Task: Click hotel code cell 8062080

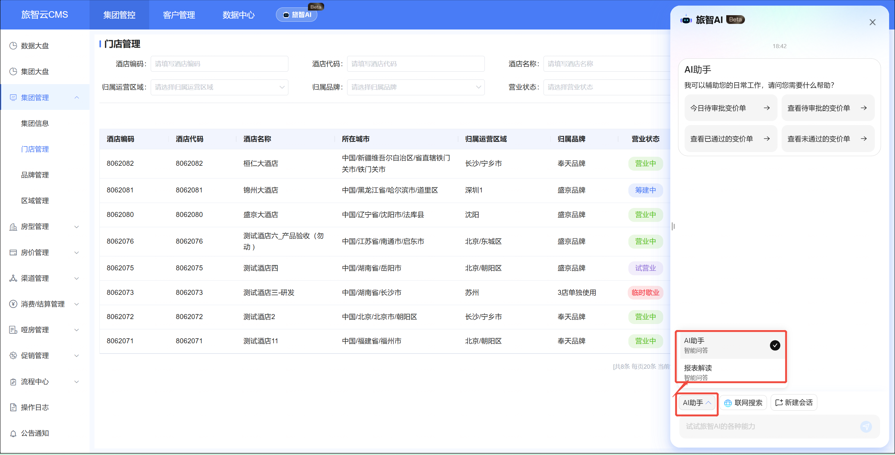Action: click(189, 215)
